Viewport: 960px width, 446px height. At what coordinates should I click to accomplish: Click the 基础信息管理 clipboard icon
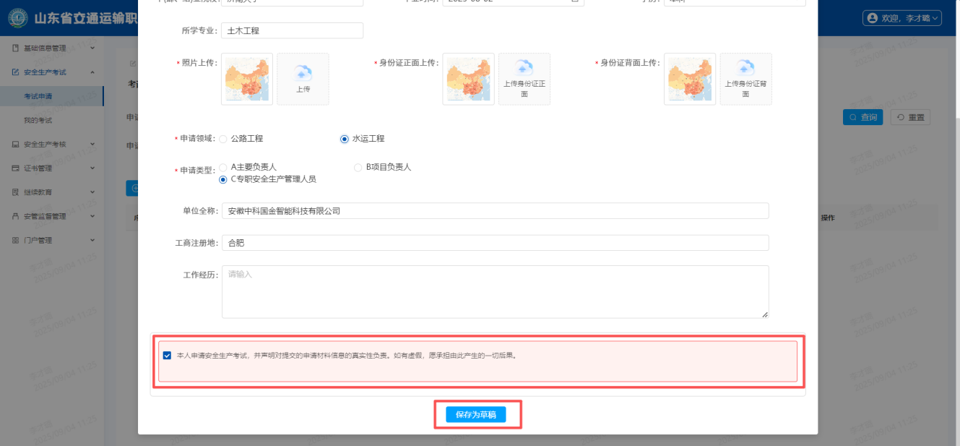(x=15, y=48)
